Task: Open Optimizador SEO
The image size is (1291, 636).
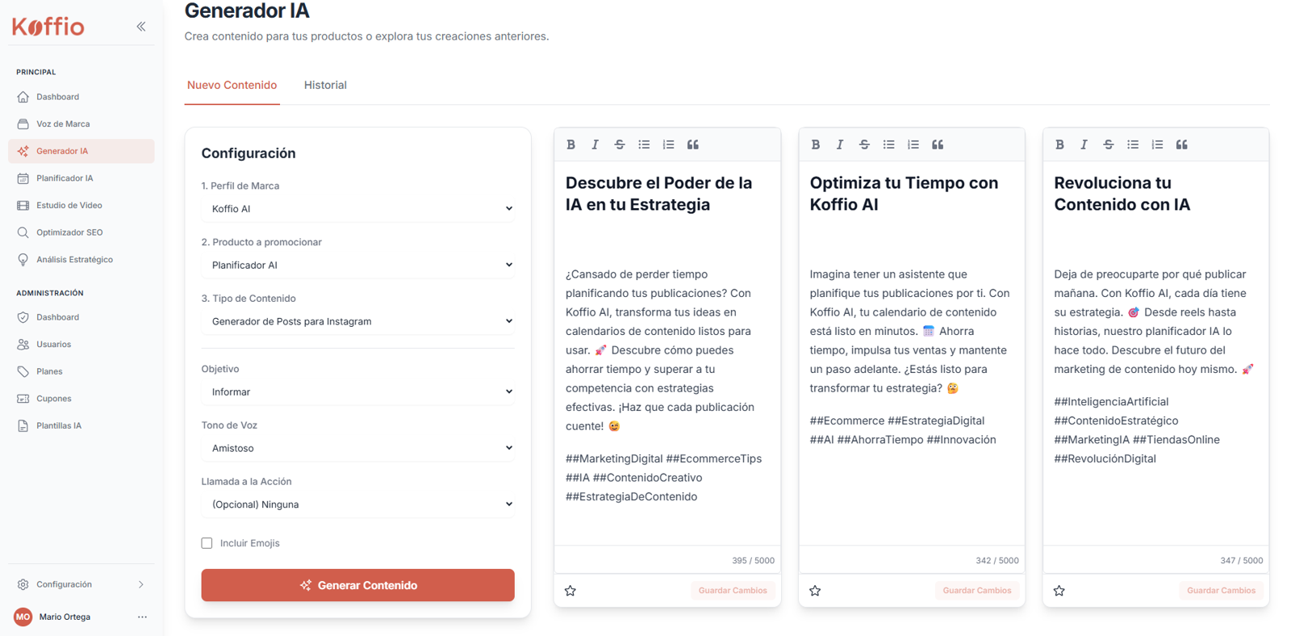Action: pos(81,232)
